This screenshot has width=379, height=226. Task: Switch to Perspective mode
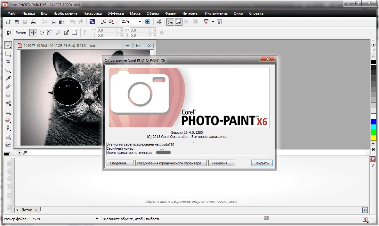pos(75,33)
